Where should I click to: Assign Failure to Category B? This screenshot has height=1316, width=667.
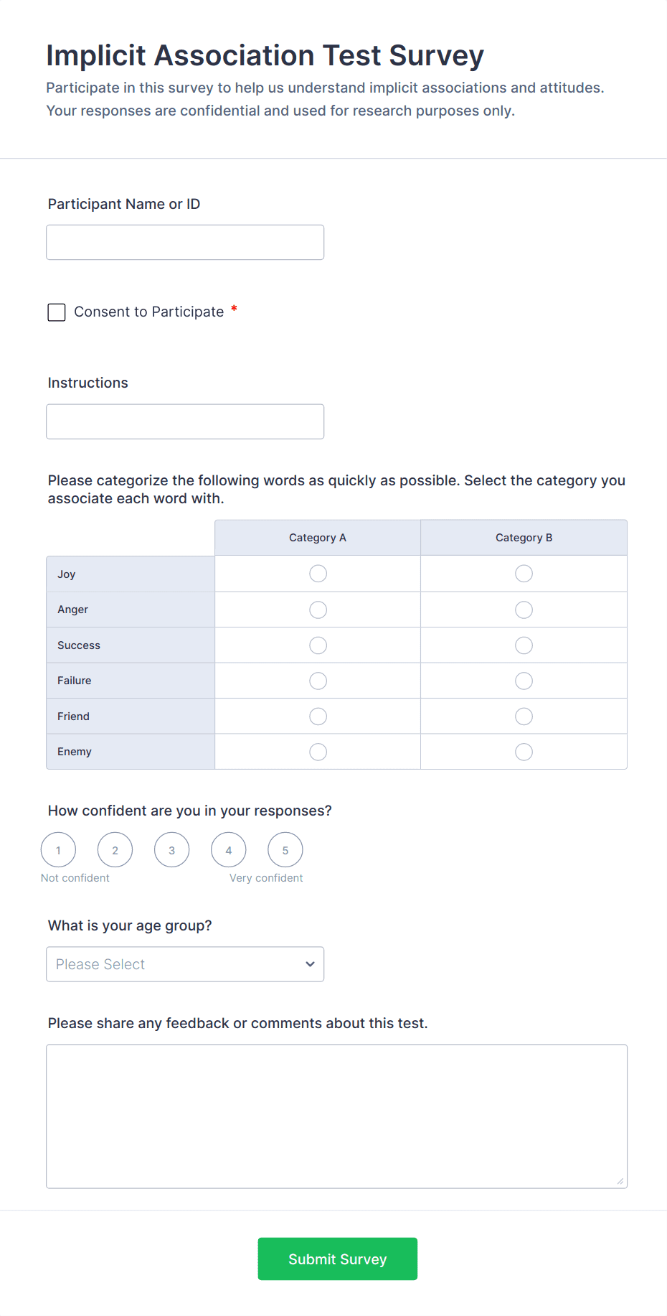point(524,680)
